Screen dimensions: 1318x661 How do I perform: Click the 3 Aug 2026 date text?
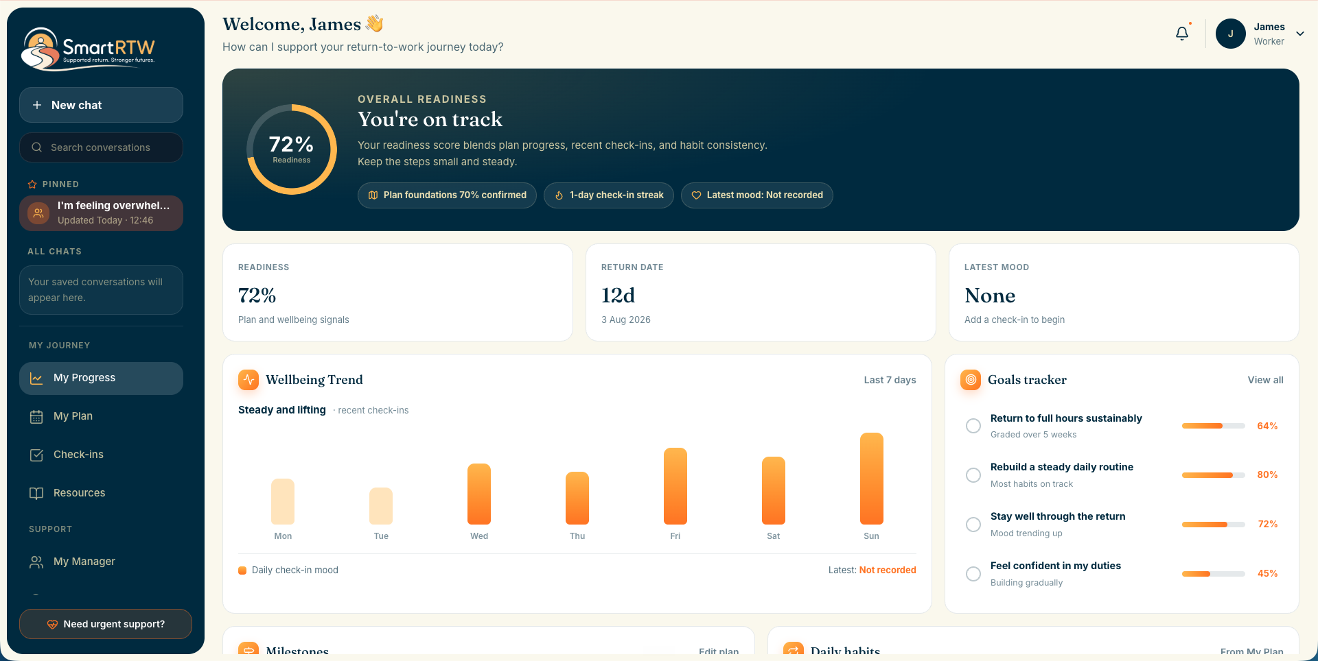[x=626, y=320]
